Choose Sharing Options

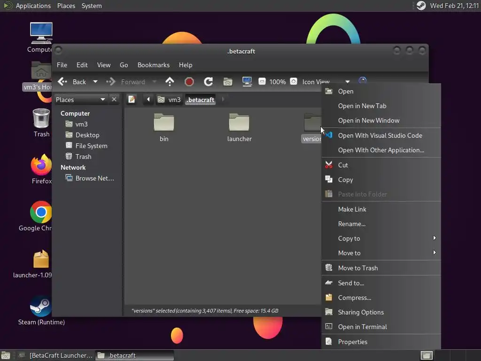click(x=381, y=312)
